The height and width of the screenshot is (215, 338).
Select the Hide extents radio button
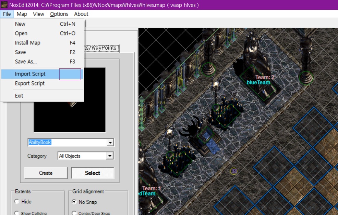[17, 201]
